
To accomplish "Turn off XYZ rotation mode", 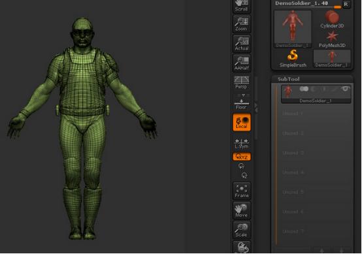I will pos(242,157).
